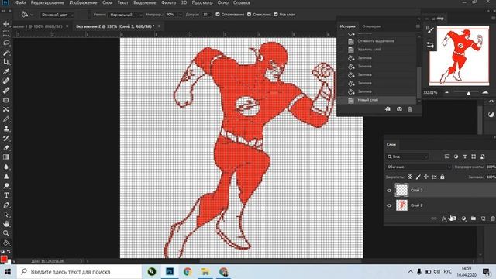This screenshot has width=496, height=279.
Task: Open Режим Нормальный blend mode dropdown
Action: [x=125, y=15]
